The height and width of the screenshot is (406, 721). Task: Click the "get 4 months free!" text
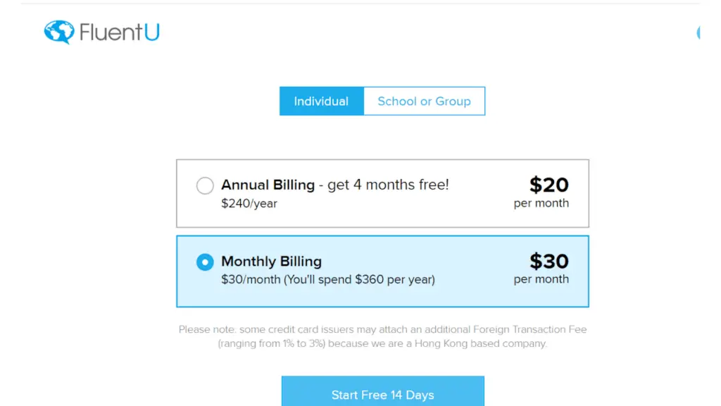(x=388, y=185)
